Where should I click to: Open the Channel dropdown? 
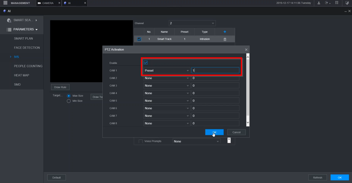[x=192, y=23]
